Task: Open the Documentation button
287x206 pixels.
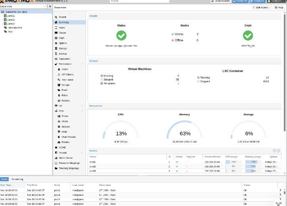Action: click(x=220, y=1)
